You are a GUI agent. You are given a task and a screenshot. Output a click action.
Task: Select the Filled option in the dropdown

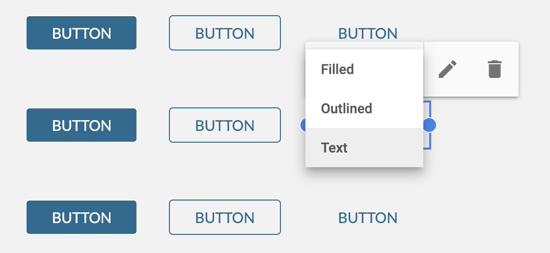pyautogui.click(x=364, y=70)
